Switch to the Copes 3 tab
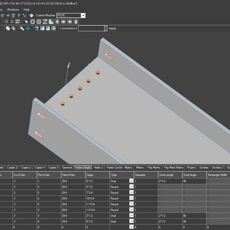This screenshot has height=230, width=230. click(26, 168)
